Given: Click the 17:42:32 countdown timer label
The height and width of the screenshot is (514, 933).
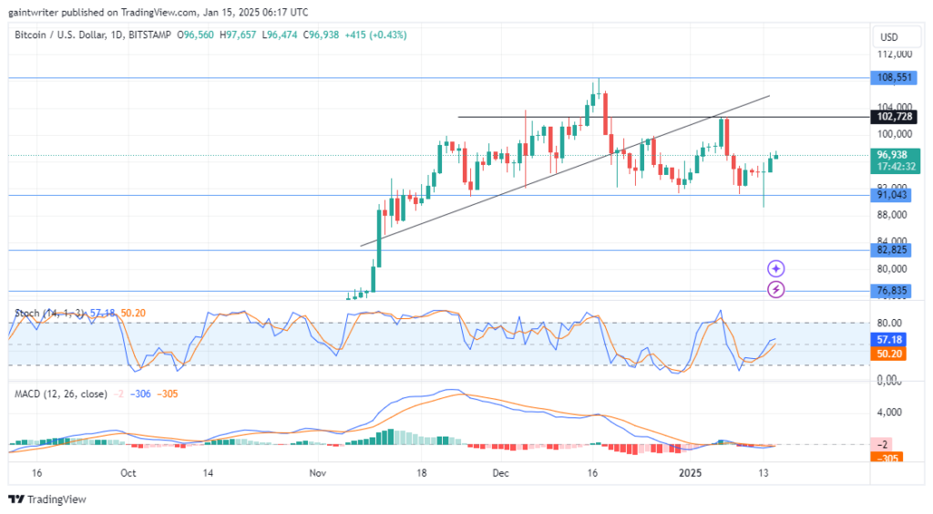Looking at the screenshot, I should [x=895, y=167].
